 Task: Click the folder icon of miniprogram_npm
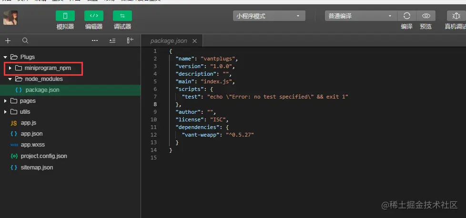coord(19,68)
